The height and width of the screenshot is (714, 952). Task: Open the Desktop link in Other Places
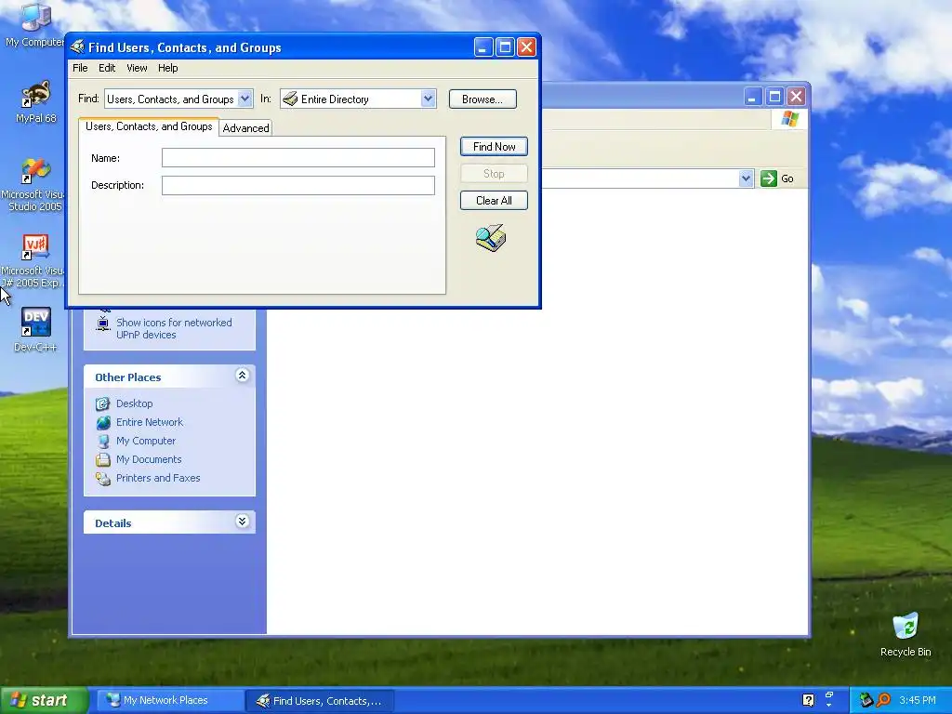[x=134, y=403]
